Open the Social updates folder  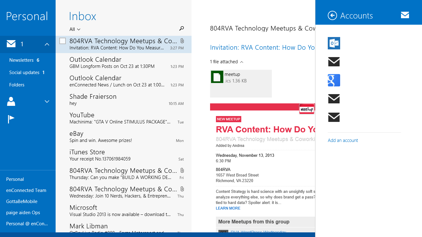28,73
